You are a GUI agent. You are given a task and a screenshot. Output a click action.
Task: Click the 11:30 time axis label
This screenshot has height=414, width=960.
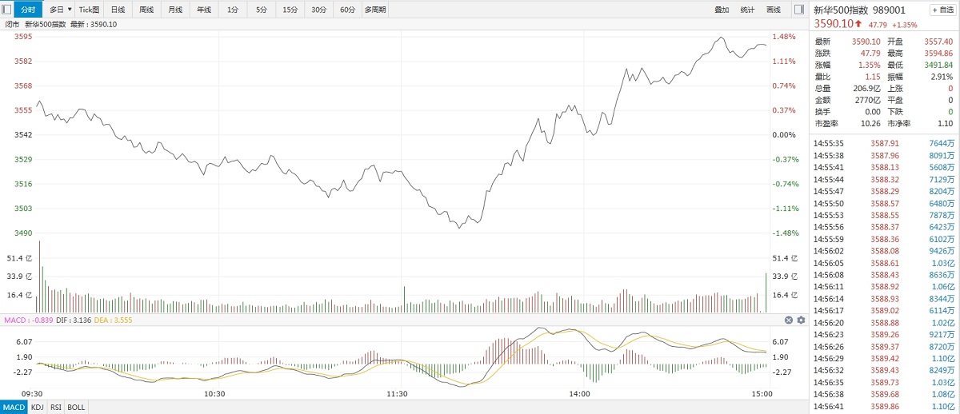(397, 393)
